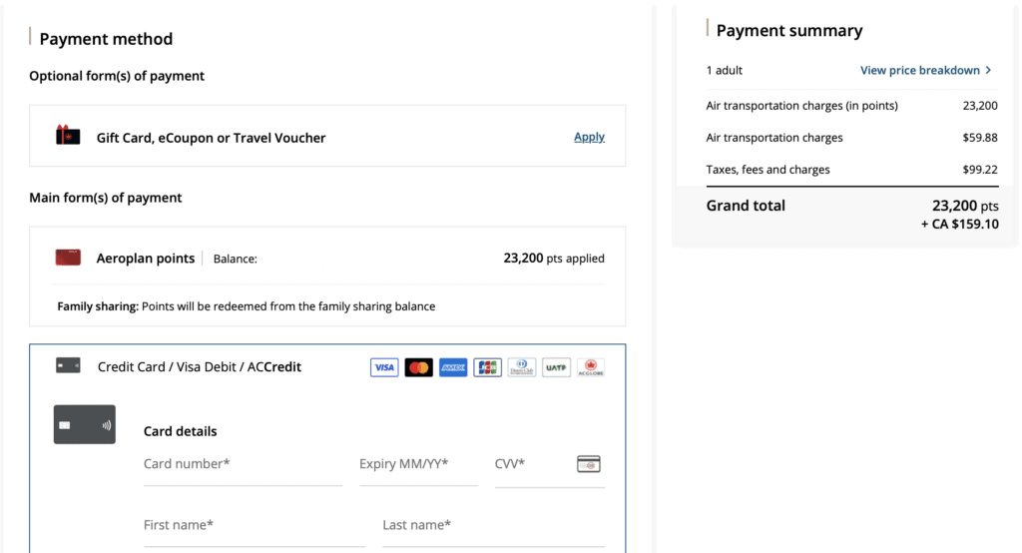Click Air transportation charges (in points) label
1022x553 pixels.
(801, 106)
